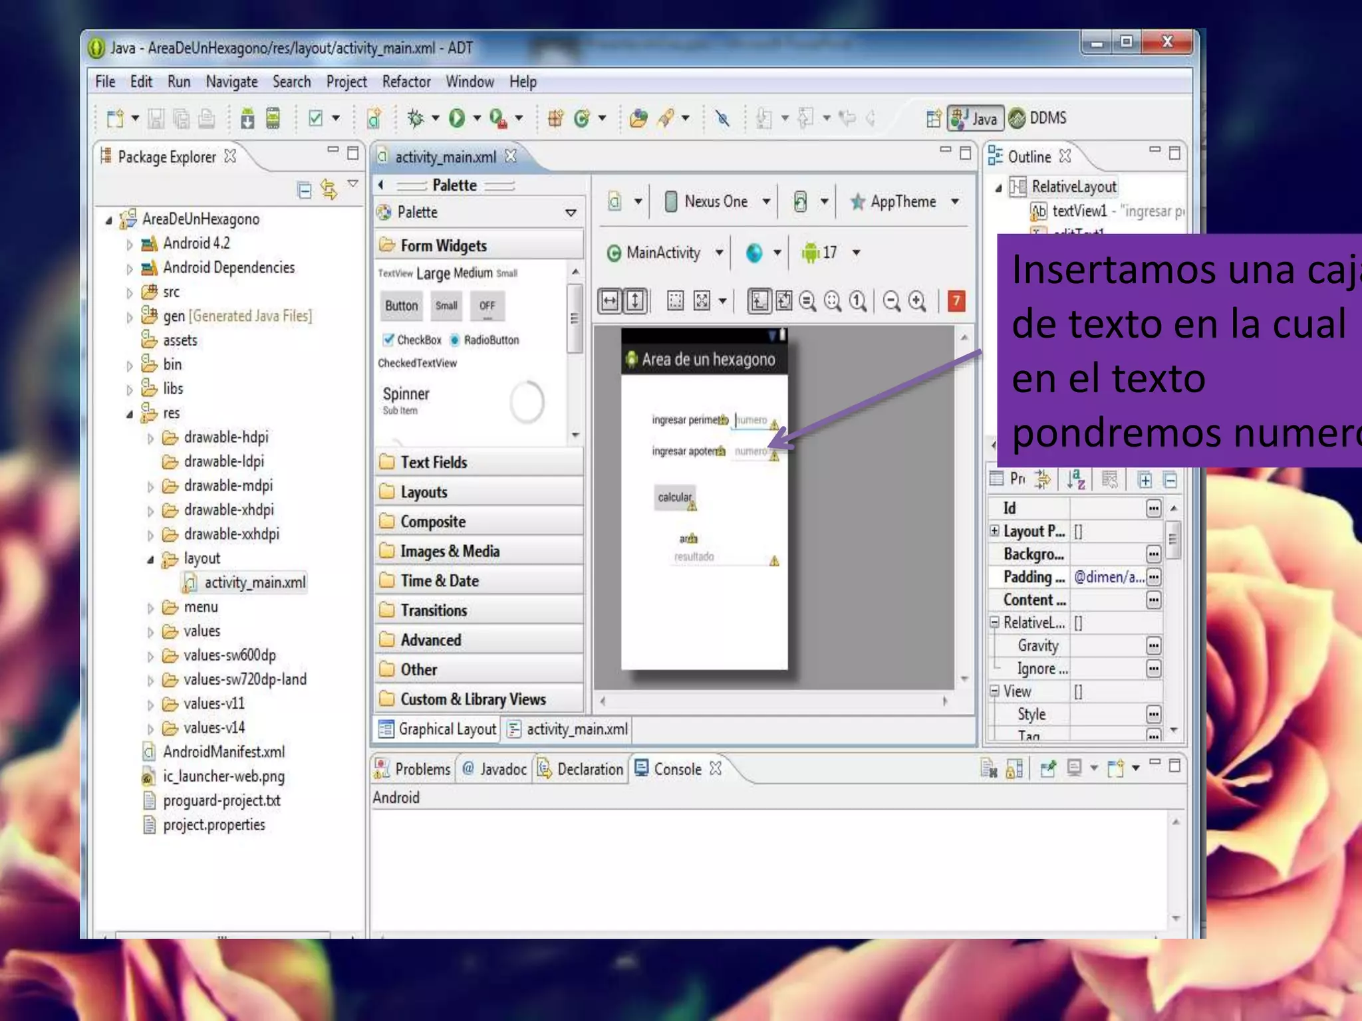Open the AppTheme theme dropdown
This screenshot has width=1362, height=1021.
[x=904, y=201]
